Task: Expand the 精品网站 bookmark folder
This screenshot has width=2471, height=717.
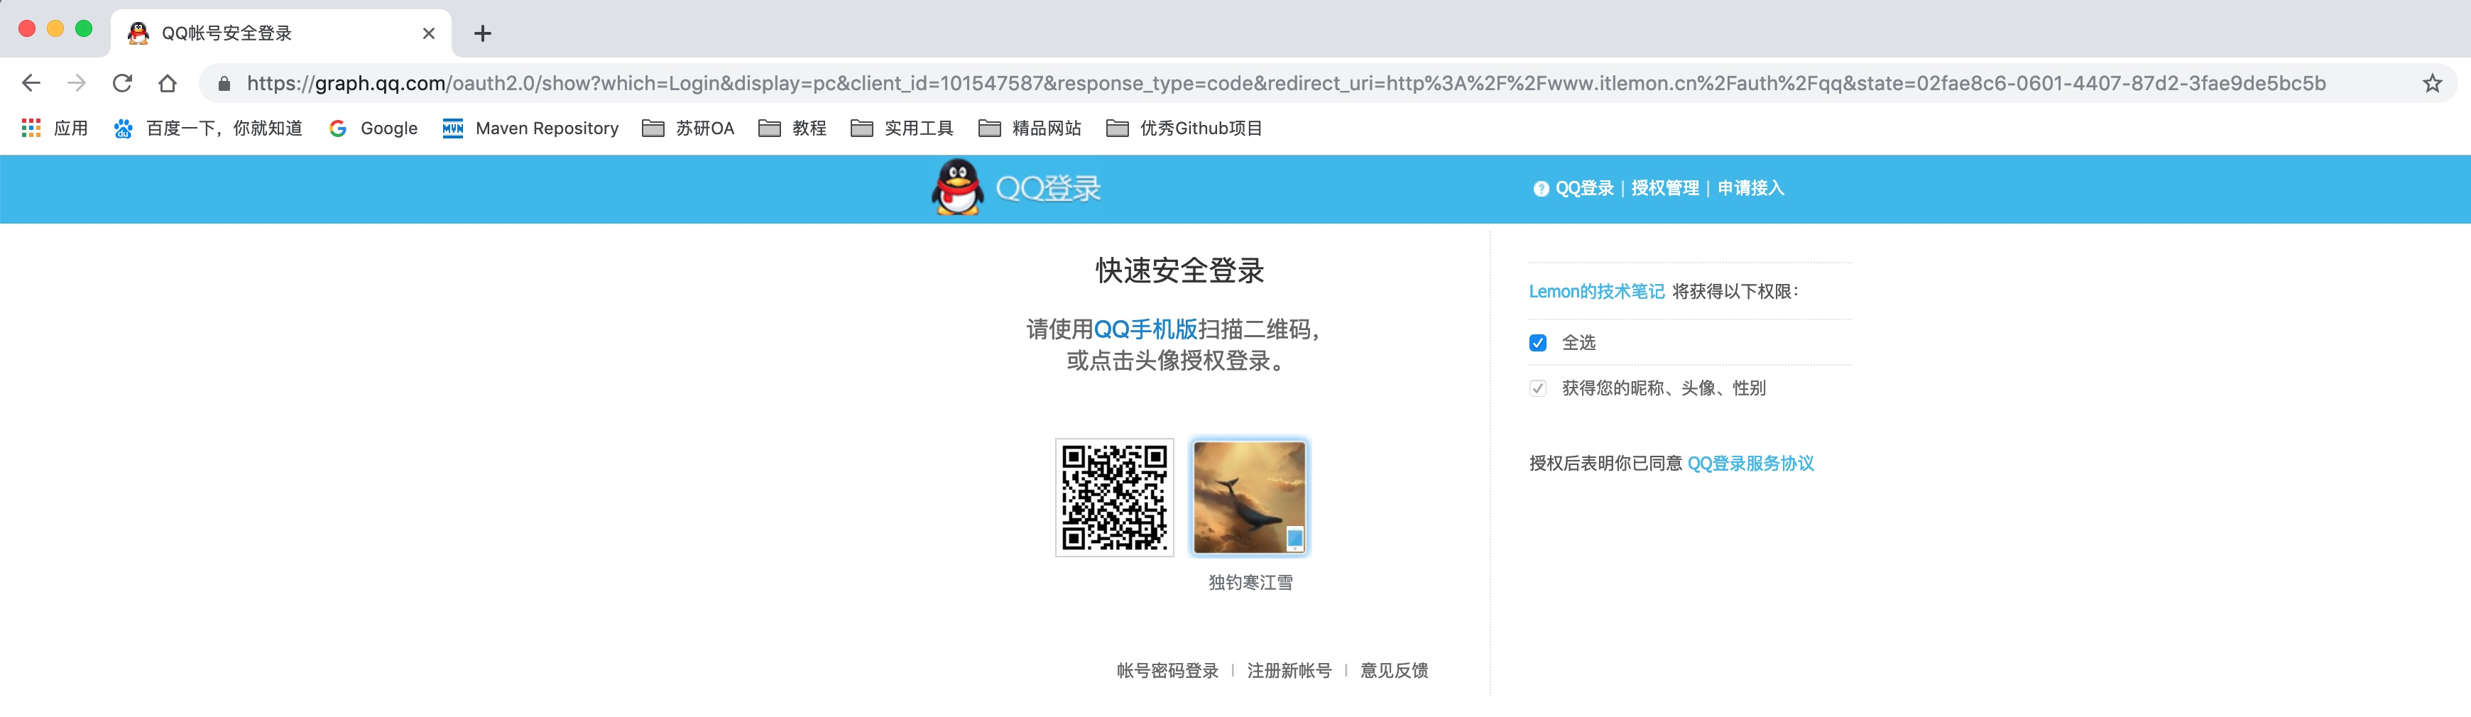Action: point(1030,128)
